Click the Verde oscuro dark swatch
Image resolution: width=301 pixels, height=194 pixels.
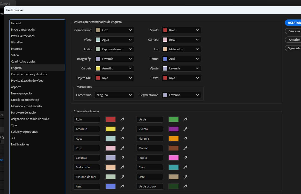tap(174, 186)
